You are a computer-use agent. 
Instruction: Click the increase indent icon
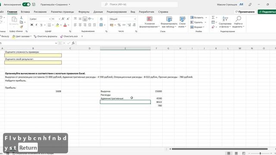point(94,25)
